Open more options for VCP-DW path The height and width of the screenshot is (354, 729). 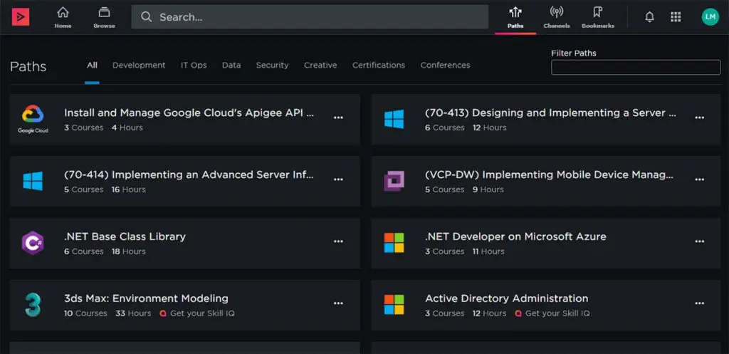(700, 179)
